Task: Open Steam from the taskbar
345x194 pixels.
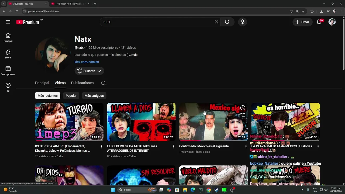Action: point(216,190)
